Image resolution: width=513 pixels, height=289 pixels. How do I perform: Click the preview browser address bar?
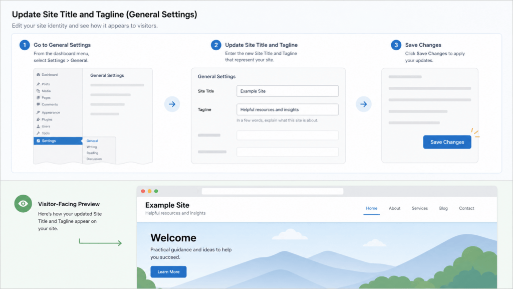pos(273,191)
